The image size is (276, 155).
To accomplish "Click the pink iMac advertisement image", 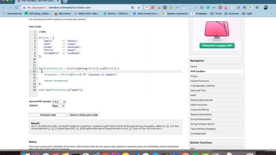I will [217, 31].
